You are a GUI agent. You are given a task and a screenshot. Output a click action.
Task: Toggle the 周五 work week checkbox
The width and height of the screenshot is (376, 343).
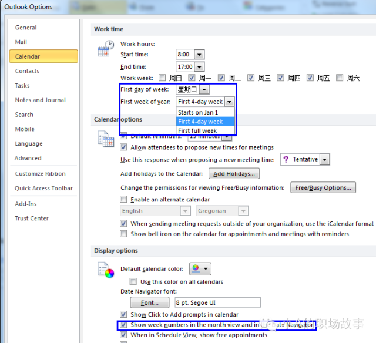(310, 78)
